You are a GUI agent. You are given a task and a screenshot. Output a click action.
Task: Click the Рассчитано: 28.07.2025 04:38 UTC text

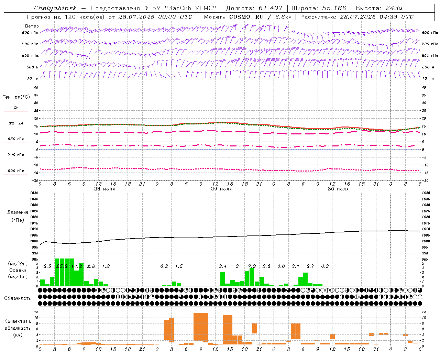(357, 17)
